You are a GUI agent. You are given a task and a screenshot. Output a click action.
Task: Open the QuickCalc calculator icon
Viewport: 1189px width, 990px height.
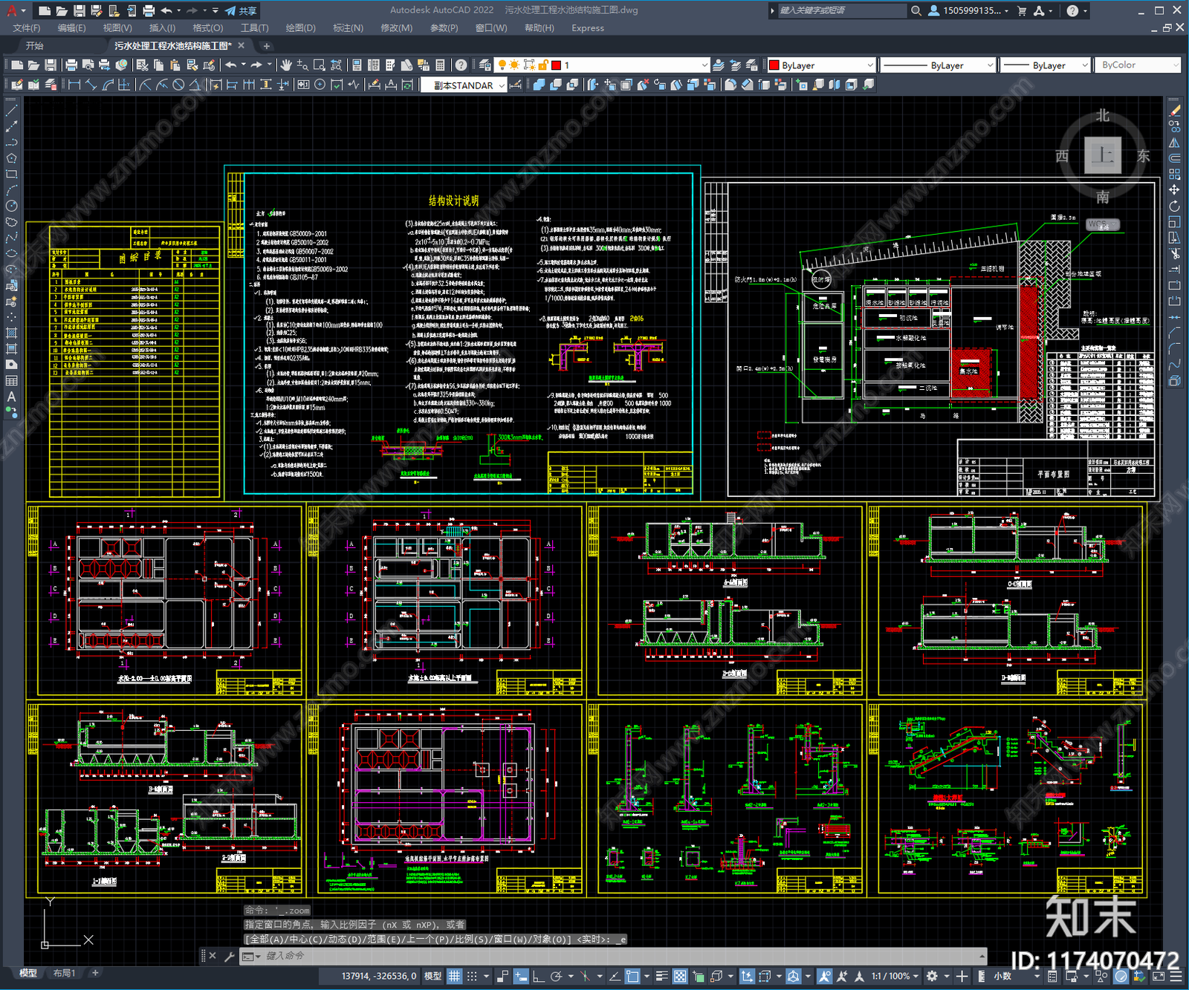pyautogui.click(x=440, y=65)
